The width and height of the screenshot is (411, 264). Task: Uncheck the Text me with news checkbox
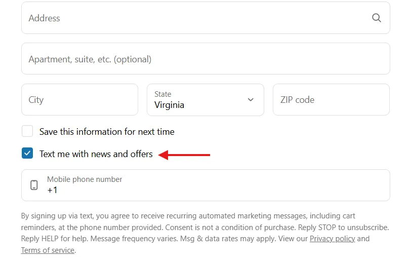point(27,153)
